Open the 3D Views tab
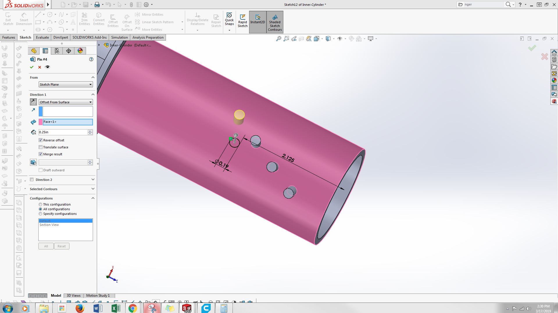This screenshot has height=313, width=558. (x=74, y=296)
